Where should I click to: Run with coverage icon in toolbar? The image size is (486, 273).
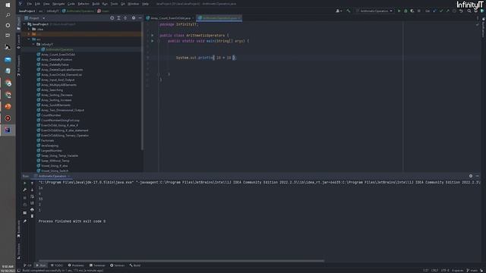(x=412, y=11)
